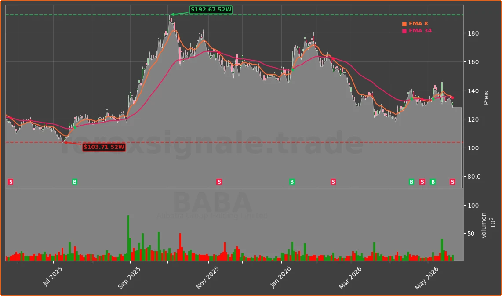Click the May 2026 date axis label
This screenshot has height=296, width=502.
tap(426, 278)
